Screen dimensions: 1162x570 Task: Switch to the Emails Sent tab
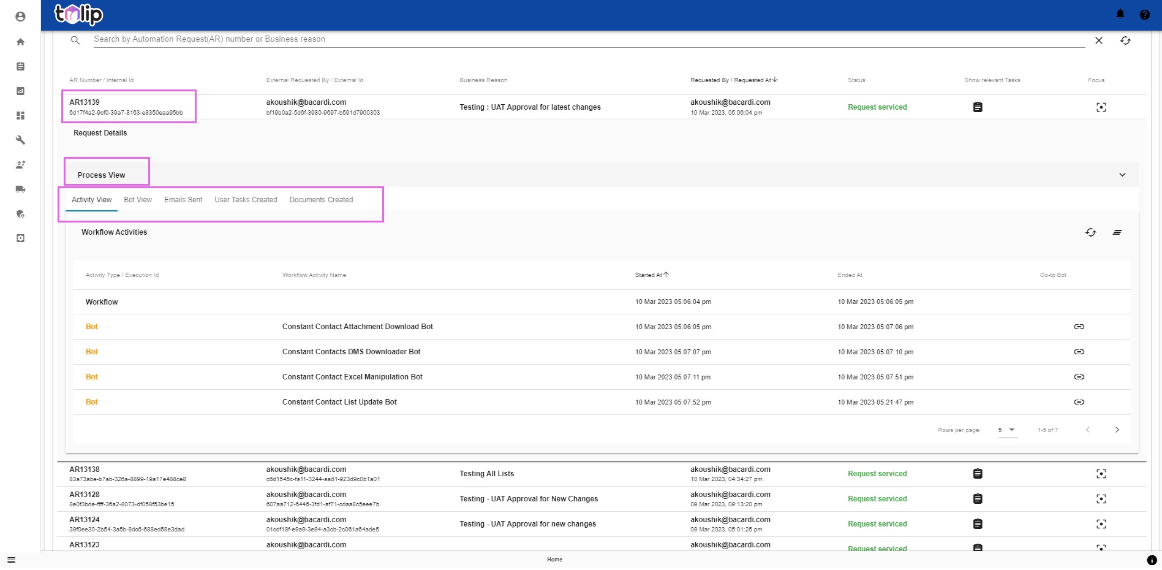(x=183, y=200)
